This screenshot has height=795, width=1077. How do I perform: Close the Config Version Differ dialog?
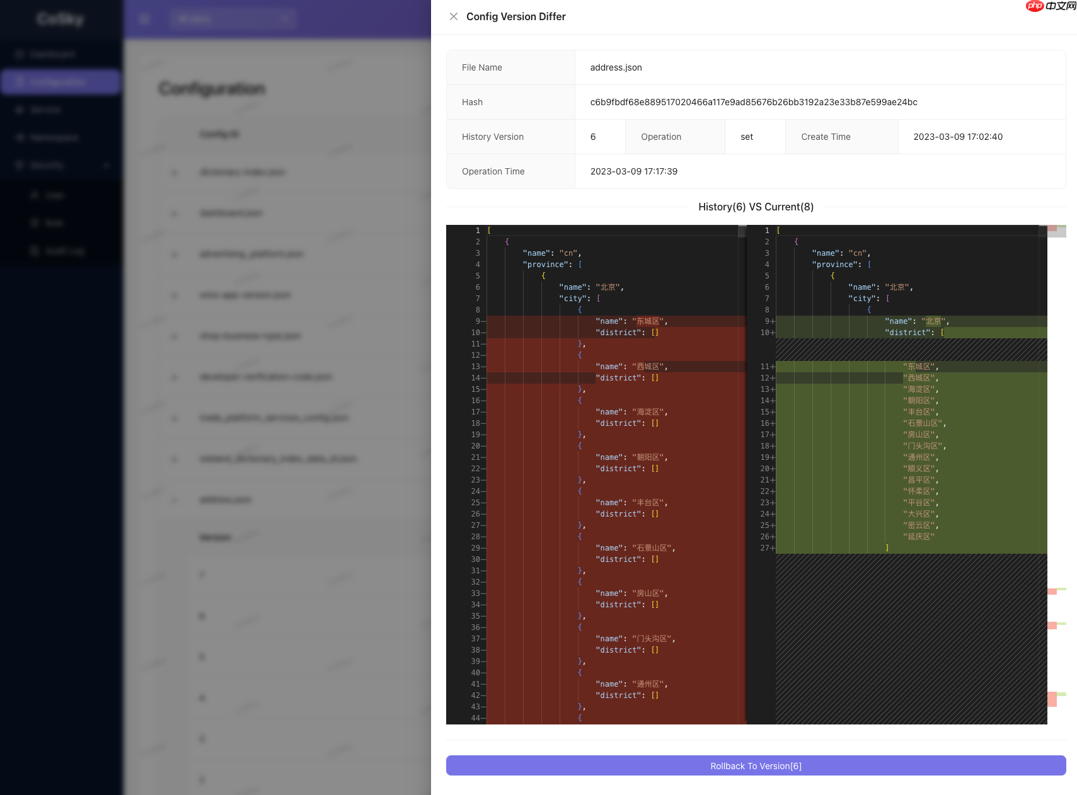454,16
